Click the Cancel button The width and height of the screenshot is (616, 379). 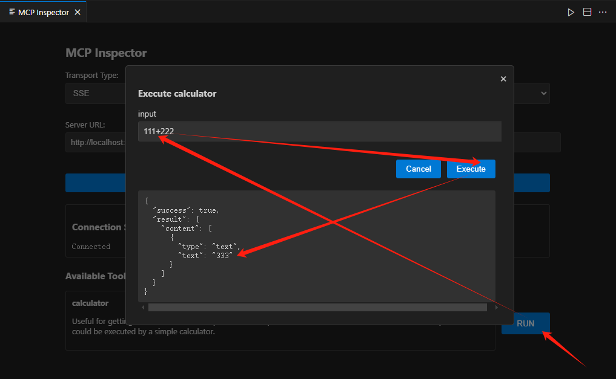tap(419, 169)
